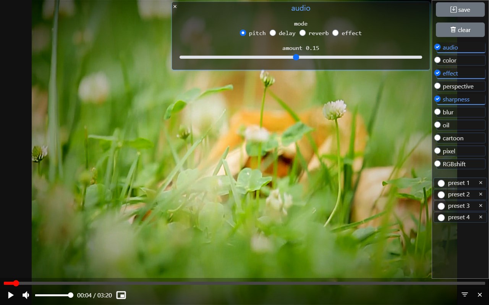Viewport: 489px width, 305px height.
Task: Enable the color effect
Action: pyautogui.click(x=437, y=60)
